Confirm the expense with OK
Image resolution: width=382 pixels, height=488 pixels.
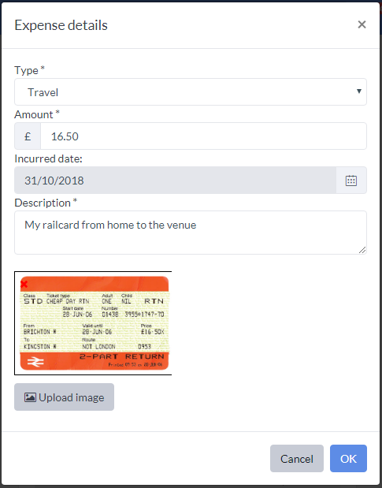(348, 458)
